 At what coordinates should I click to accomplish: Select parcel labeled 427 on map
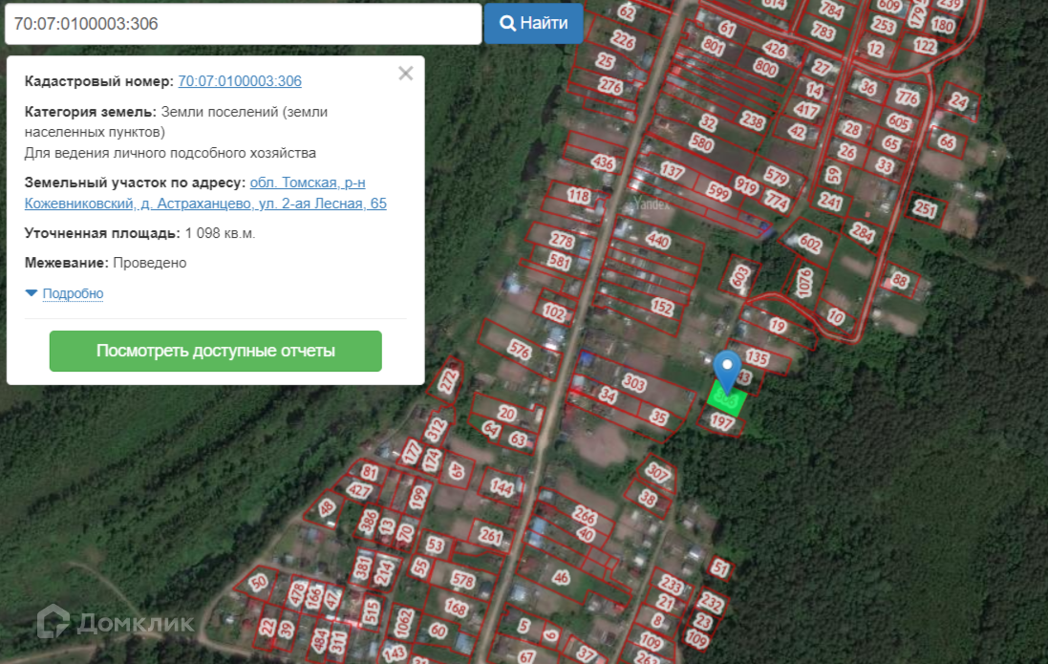click(358, 491)
